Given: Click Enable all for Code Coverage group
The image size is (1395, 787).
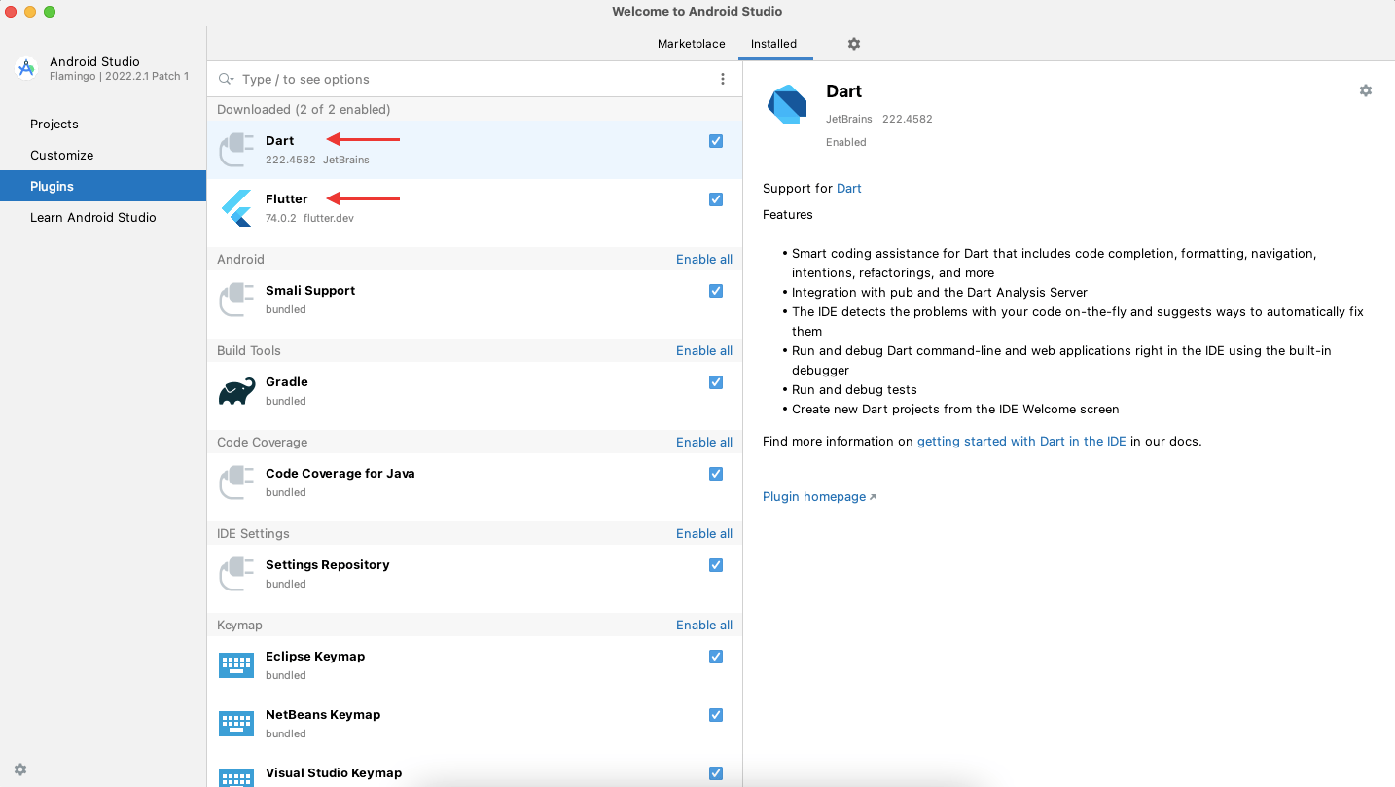Looking at the screenshot, I should (704, 442).
